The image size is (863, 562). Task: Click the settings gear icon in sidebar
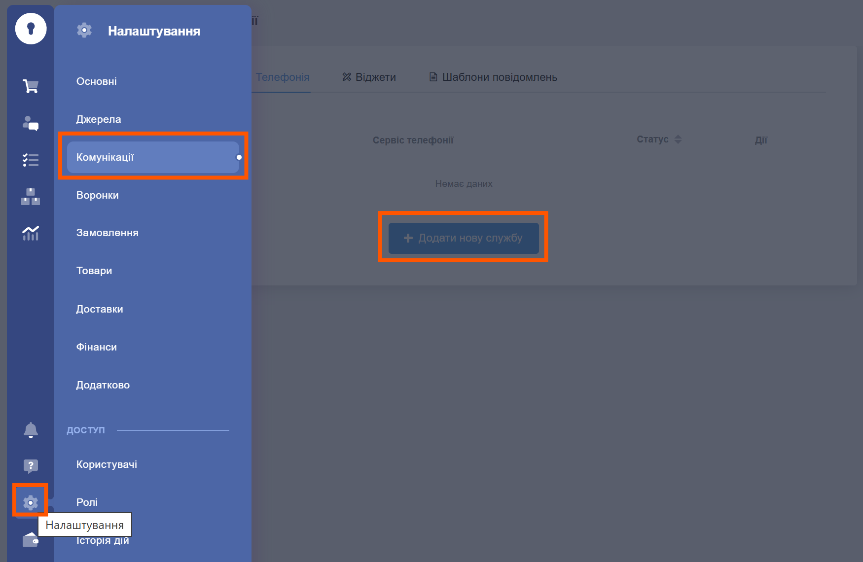point(31,502)
